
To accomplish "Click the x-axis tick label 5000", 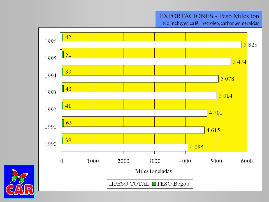I will click(x=216, y=161).
